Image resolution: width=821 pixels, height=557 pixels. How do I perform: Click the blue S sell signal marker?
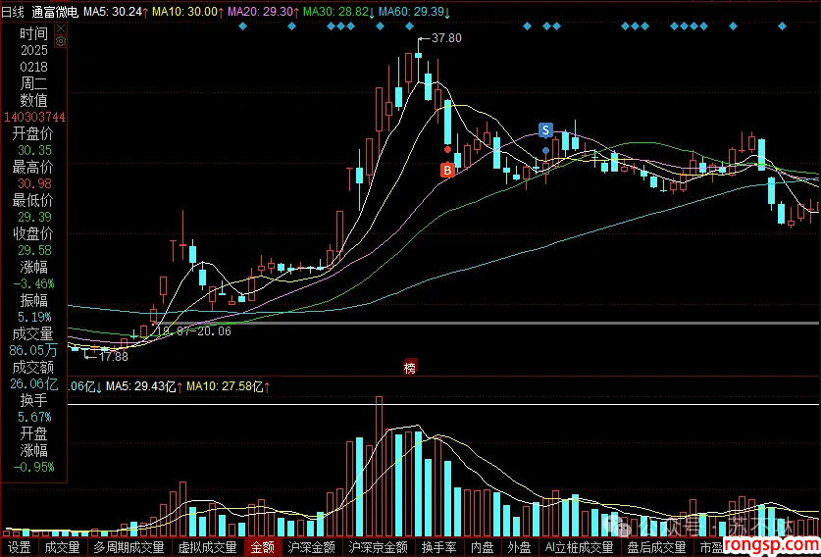click(x=545, y=130)
